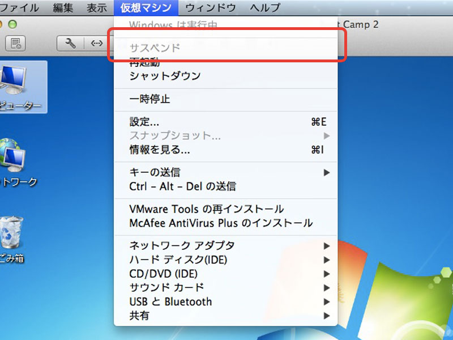Choose シャットダウン from the menu
The width and height of the screenshot is (453, 340).
(225, 76)
